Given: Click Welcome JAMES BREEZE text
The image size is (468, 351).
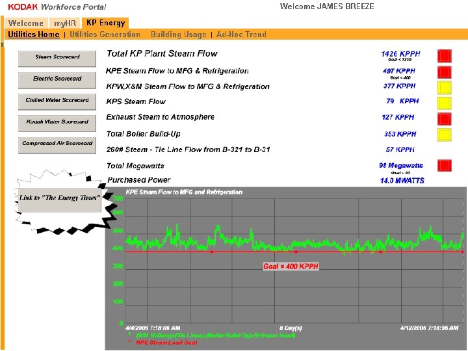Looking at the screenshot, I should pos(327,6).
